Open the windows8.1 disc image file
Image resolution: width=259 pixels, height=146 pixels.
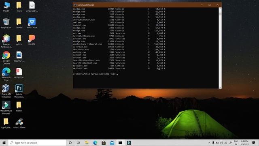tap(32, 7)
